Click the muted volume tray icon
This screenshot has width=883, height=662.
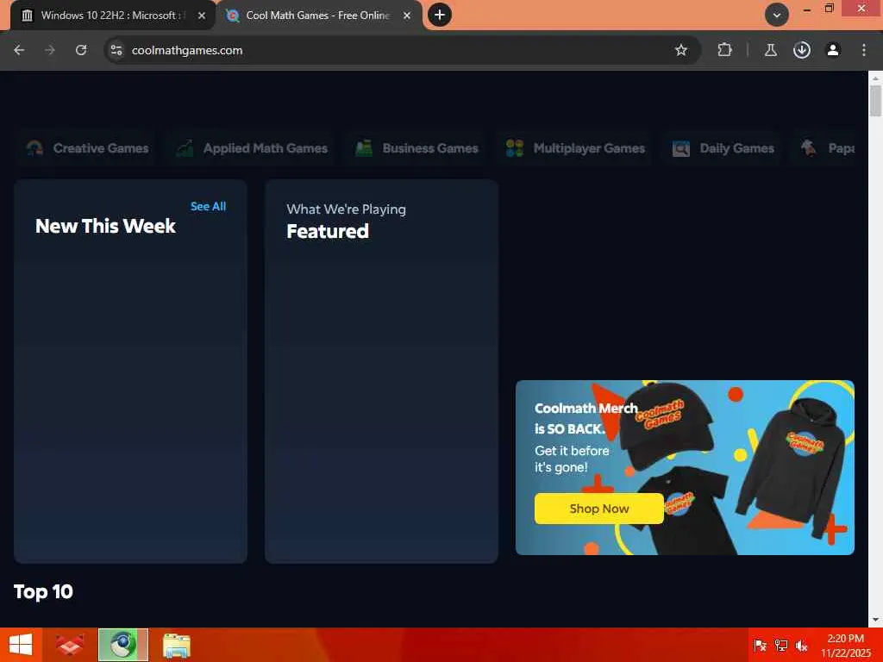click(801, 645)
